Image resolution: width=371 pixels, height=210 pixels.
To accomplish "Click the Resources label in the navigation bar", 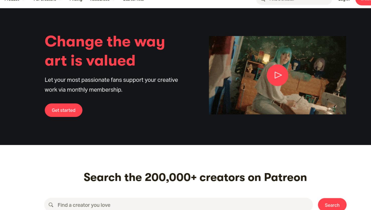I will [100, 1].
